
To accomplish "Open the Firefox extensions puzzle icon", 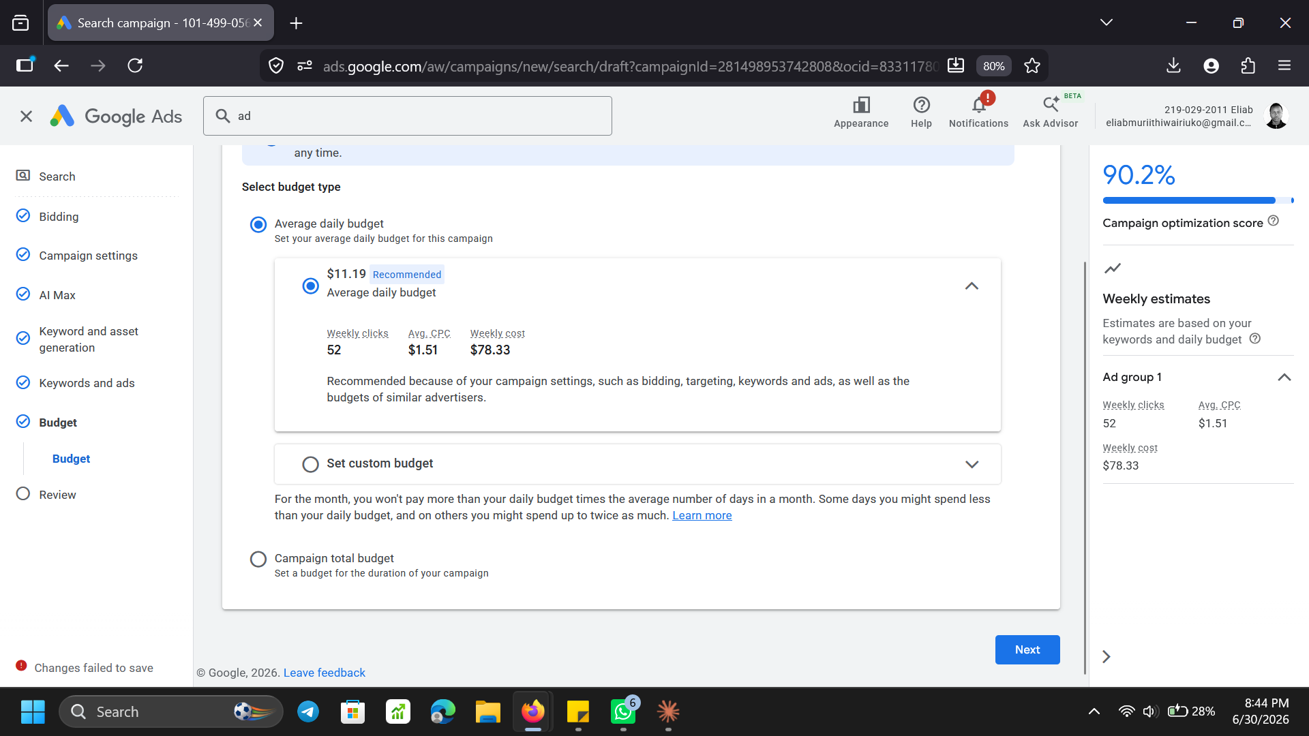I will [x=1248, y=65].
